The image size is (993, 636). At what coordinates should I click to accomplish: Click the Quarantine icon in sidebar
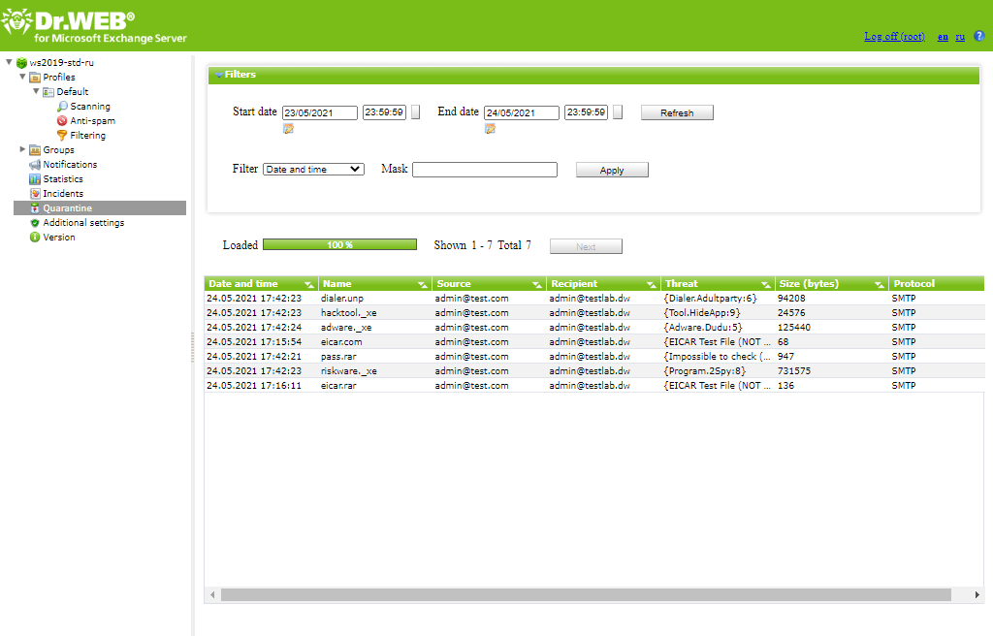coord(36,208)
